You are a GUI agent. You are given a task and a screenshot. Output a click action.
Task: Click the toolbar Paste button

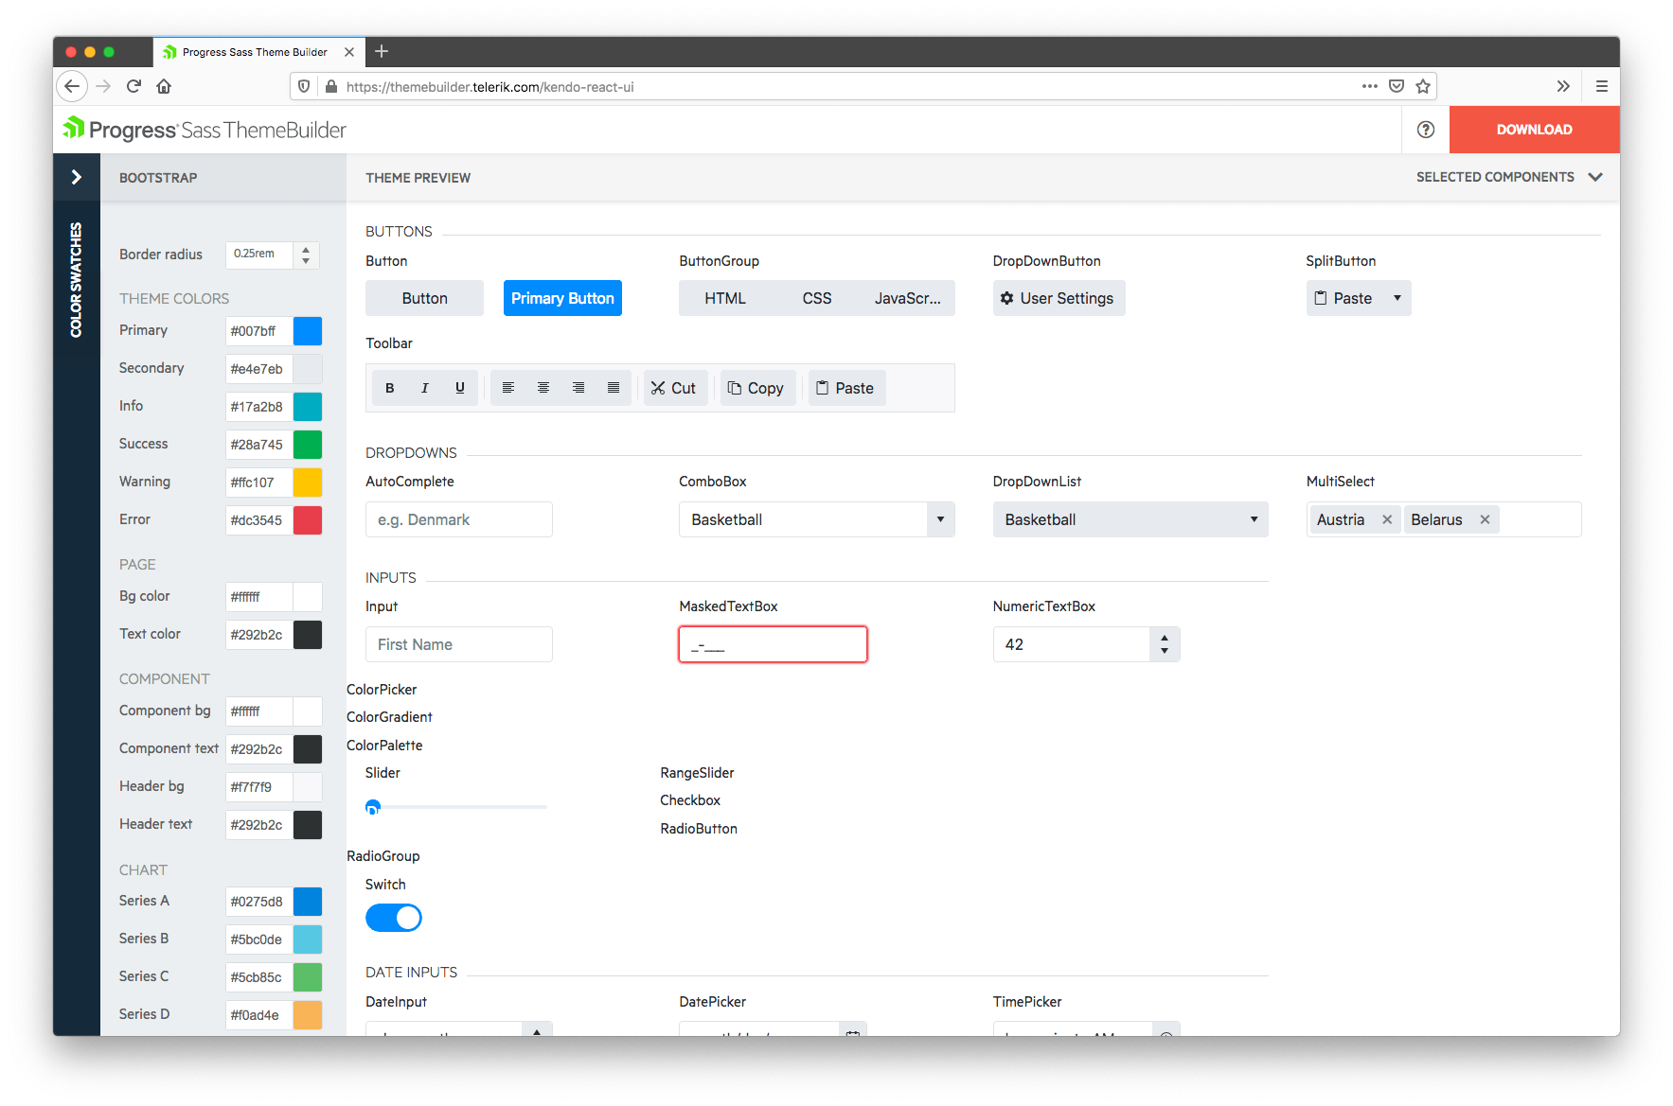846,388
